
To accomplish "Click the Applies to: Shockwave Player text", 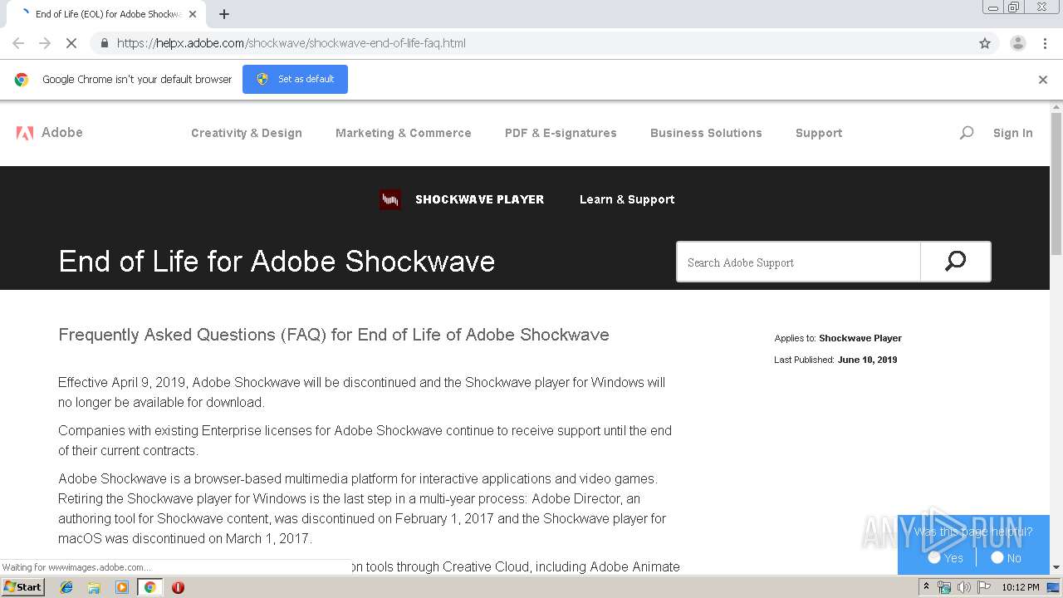I will pos(838,338).
